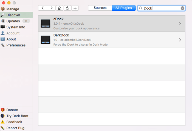Click the Discover magnifying glass icon
192x131 pixels.
coord(2,15)
